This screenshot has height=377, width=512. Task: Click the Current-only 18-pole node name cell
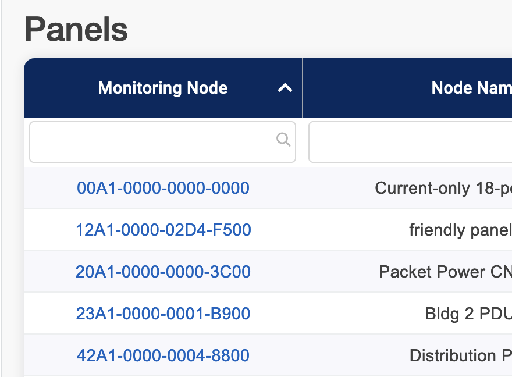[443, 188]
